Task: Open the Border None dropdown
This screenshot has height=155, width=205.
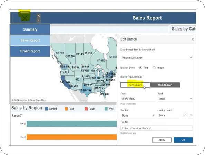Action: (x=138, y=115)
